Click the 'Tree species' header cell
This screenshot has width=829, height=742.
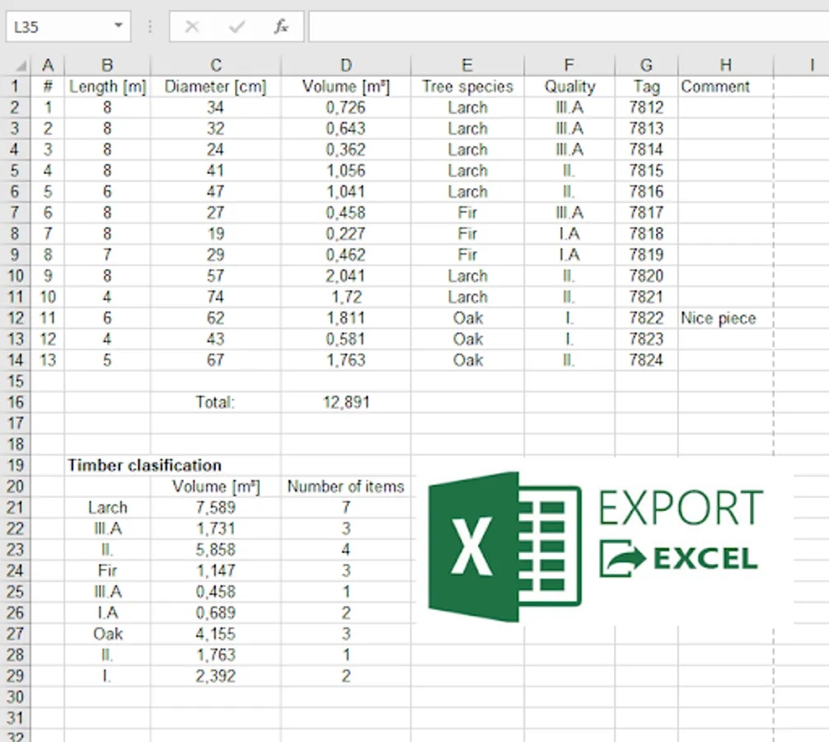click(467, 87)
